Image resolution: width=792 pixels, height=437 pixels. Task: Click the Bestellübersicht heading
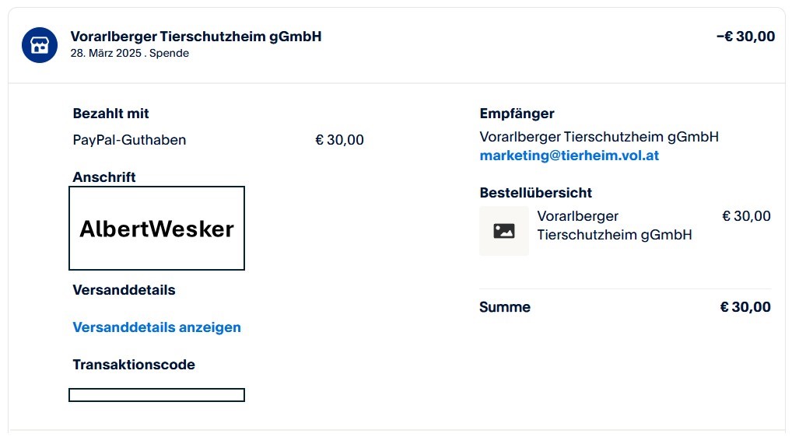pyautogui.click(x=535, y=193)
